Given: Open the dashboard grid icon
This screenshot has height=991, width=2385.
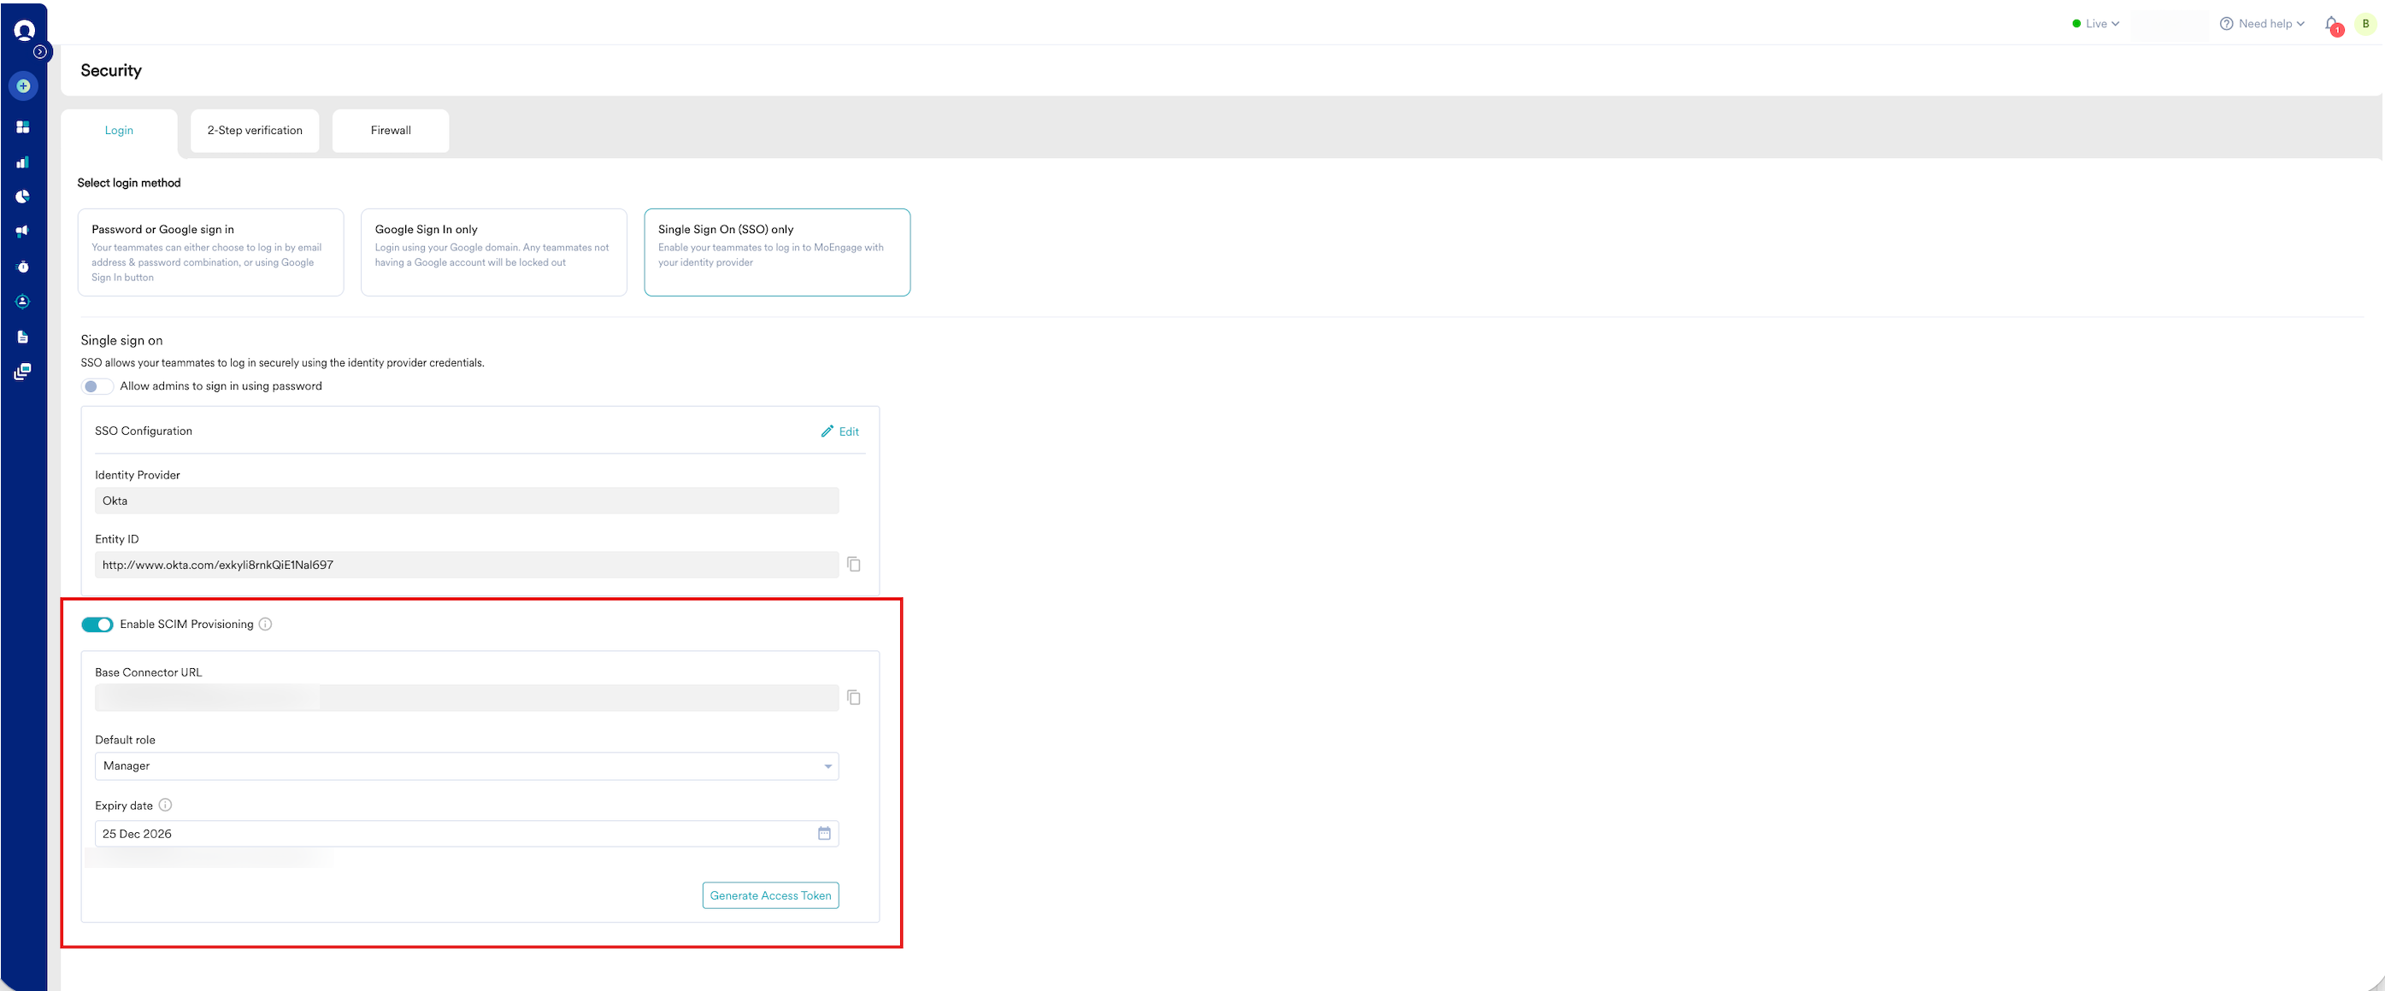Looking at the screenshot, I should pyautogui.click(x=23, y=126).
